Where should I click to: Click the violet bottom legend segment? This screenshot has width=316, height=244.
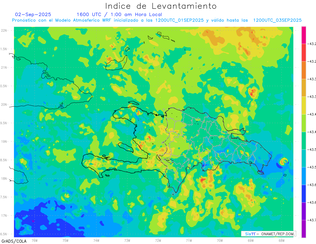[304, 229]
